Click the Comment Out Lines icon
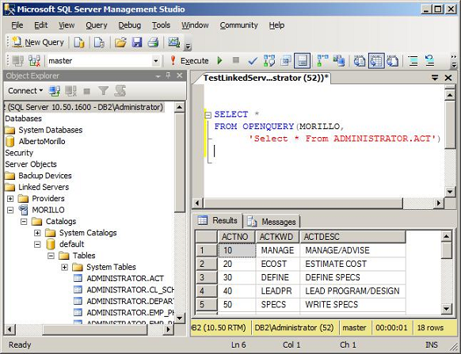 (413, 61)
